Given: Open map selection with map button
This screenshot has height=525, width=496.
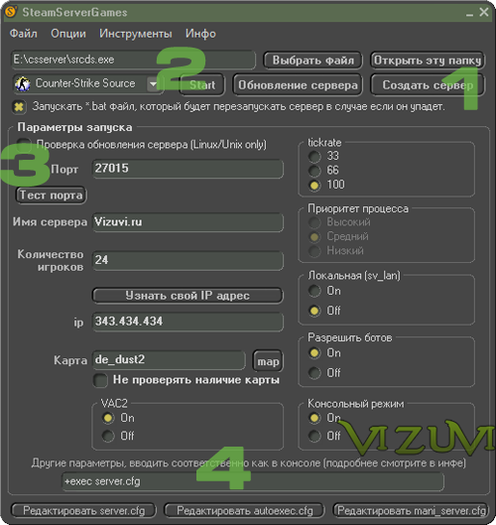Looking at the screenshot, I should (268, 361).
